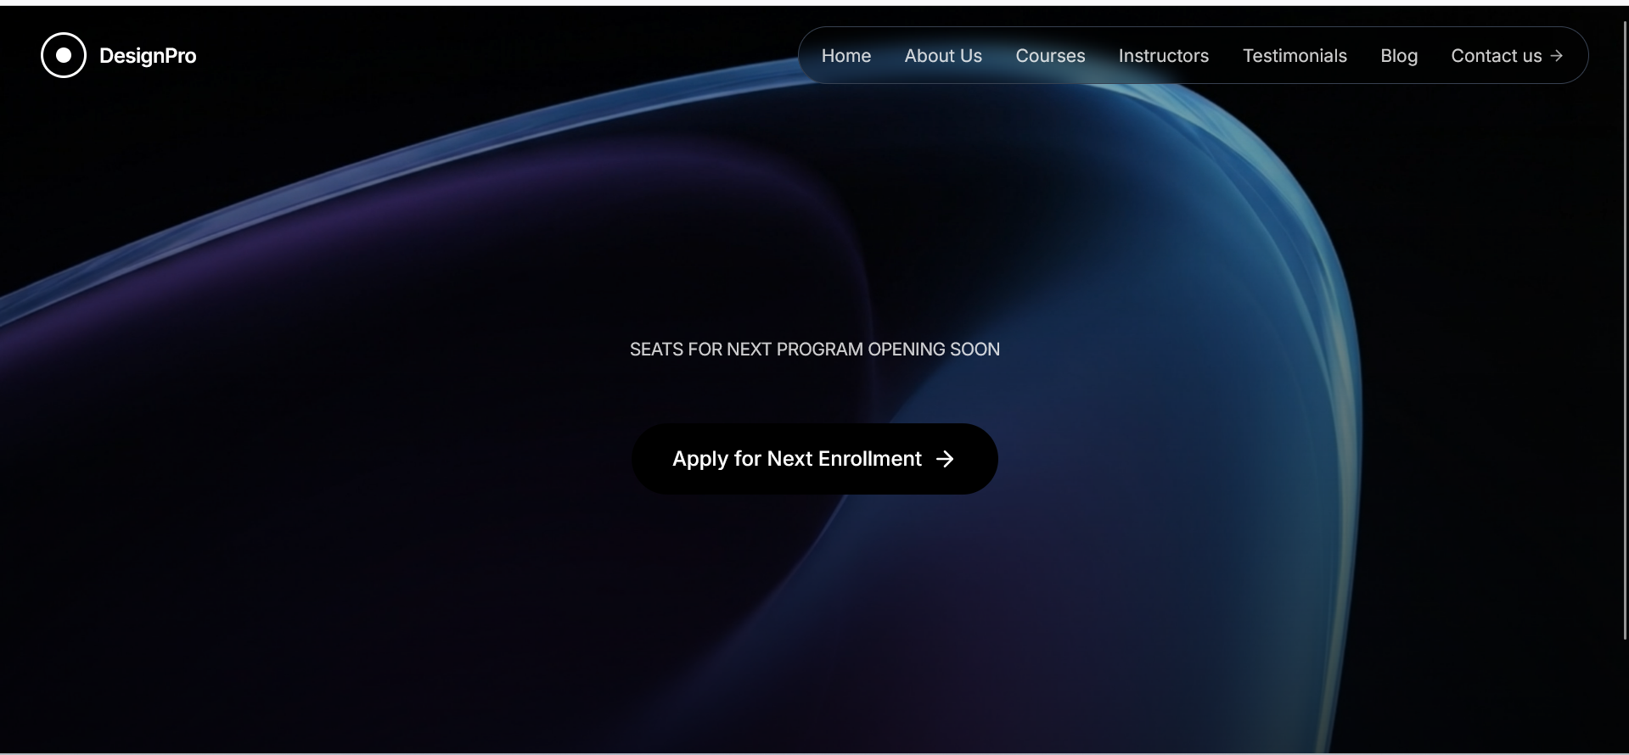The width and height of the screenshot is (1629, 755).
Task: Click Apply for Next Enrollment button
Action: pos(815,459)
